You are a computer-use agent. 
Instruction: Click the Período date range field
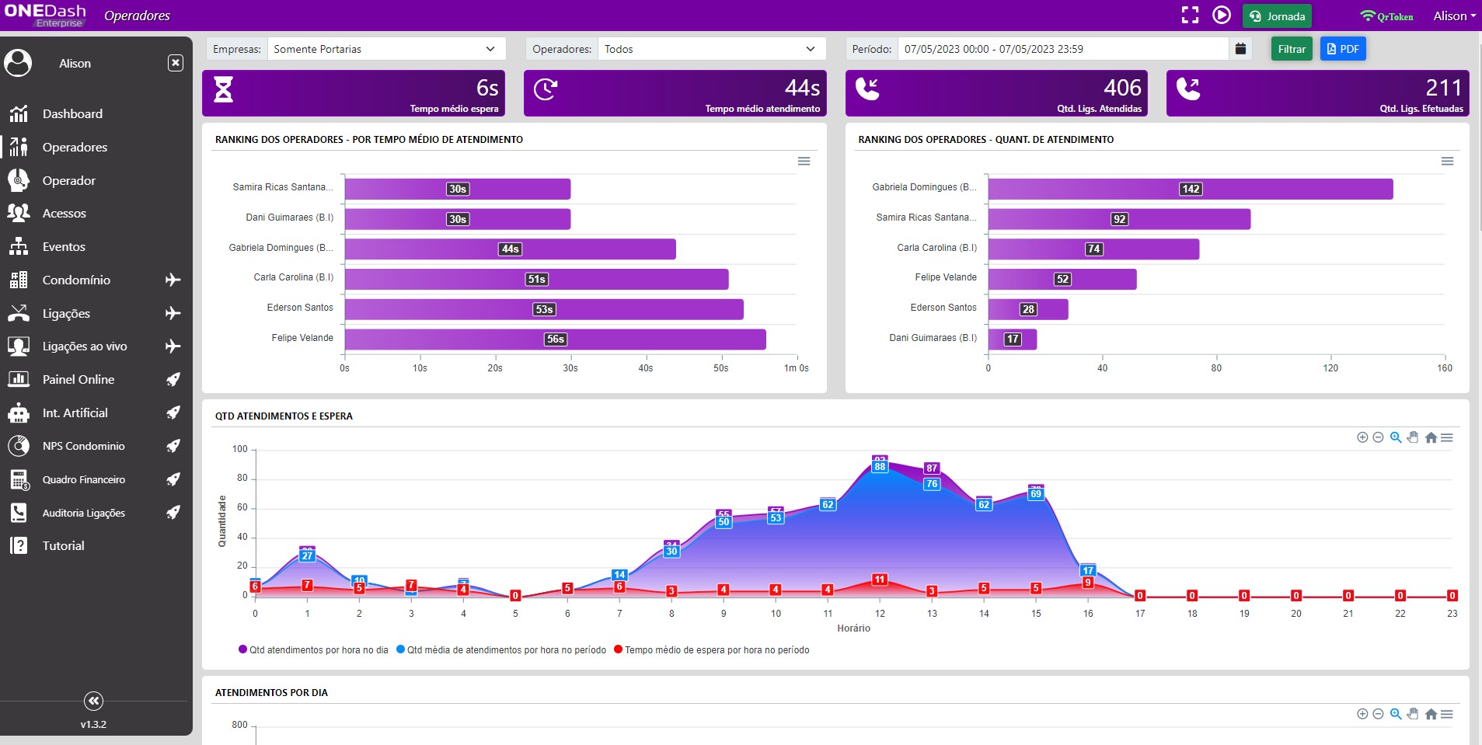pos(1063,49)
